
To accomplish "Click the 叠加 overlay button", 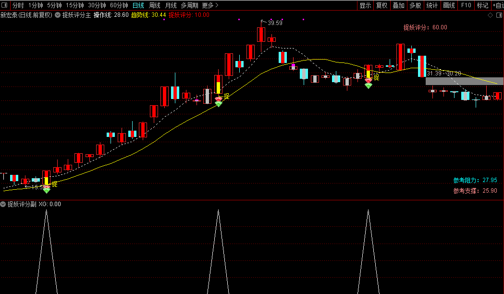I will [x=399, y=5].
